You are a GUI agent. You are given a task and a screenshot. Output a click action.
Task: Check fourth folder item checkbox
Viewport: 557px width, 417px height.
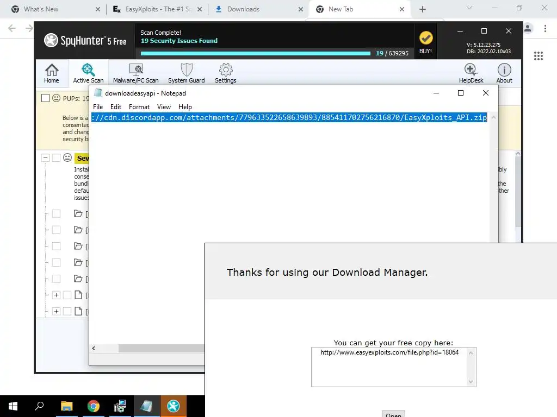[x=56, y=262]
